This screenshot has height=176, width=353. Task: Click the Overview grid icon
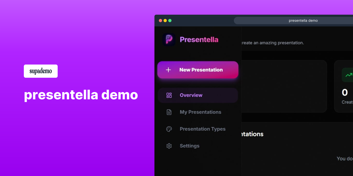[169, 95]
